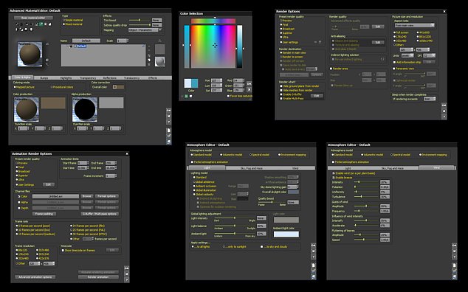This screenshot has width=468, height=292.
Task: Switch to the Bumps tab
Action: click(44, 78)
